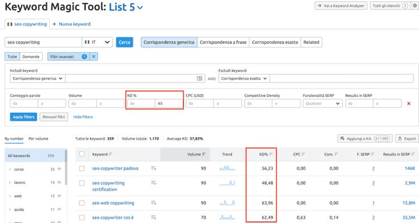Switch sidebar to Per volume
This screenshot has width=419, height=223.
click(39, 139)
